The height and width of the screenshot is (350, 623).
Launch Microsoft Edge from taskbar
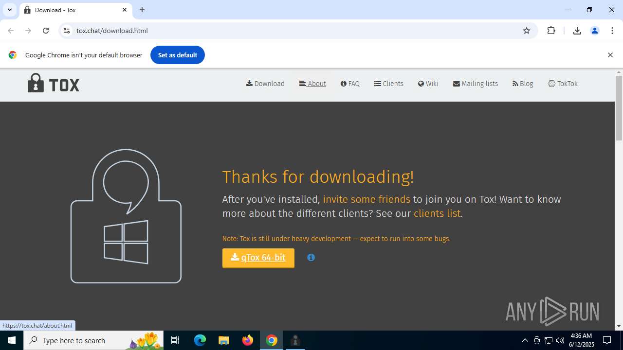(x=200, y=340)
